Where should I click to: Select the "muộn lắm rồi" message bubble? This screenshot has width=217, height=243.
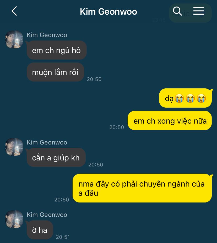[x=55, y=72]
